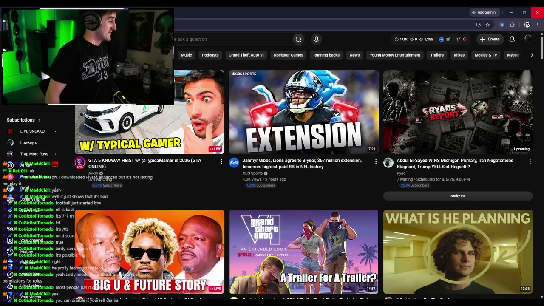Open the Chrome profile avatar

[527, 25]
